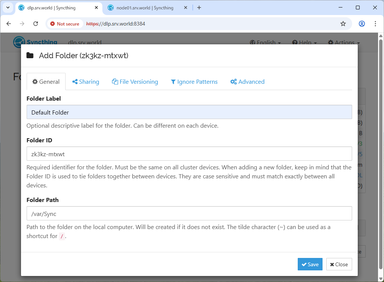The height and width of the screenshot is (282, 384).
Task: Select the Ignore Patterns tab
Action: pyautogui.click(x=194, y=82)
